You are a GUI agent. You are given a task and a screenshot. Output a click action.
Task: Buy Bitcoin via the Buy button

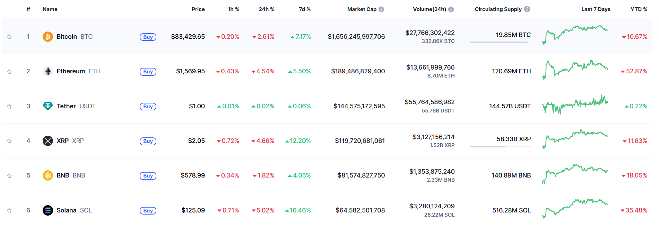148,37
